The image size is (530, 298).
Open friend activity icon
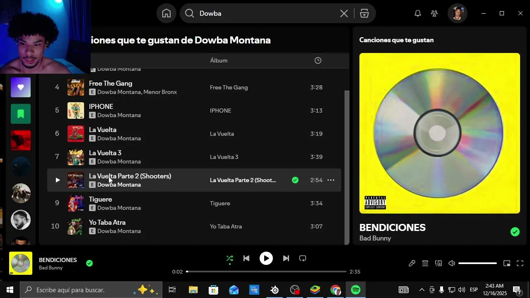click(x=434, y=13)
